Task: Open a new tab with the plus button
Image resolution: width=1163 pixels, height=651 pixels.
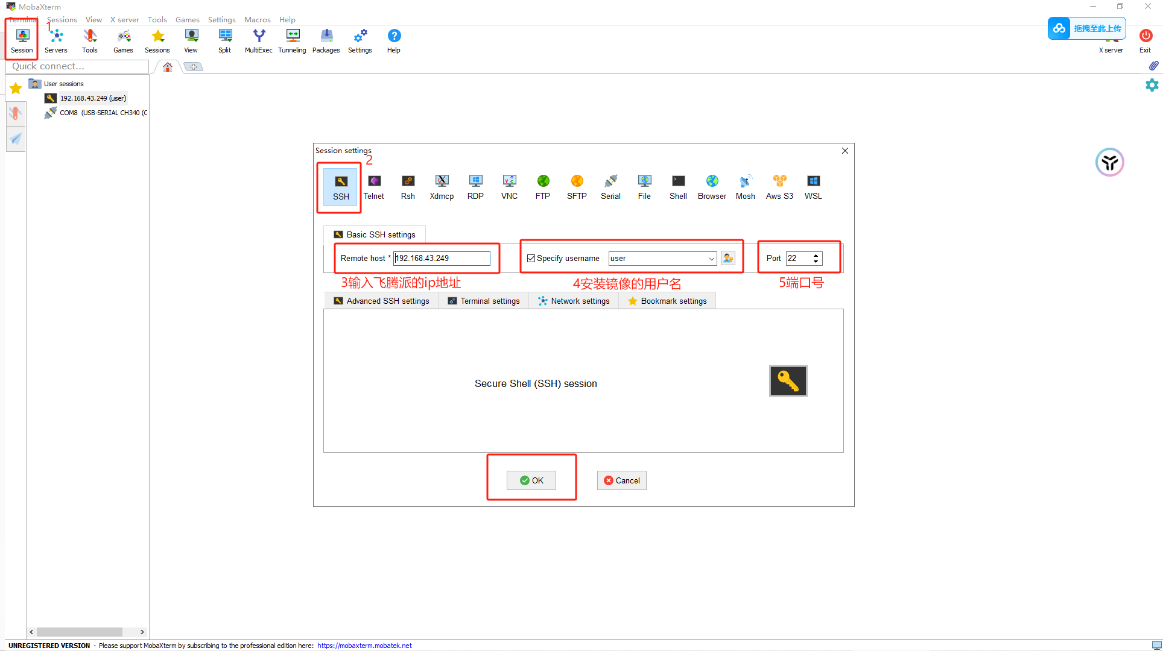Action: pyautogui.click(x=194, y=67)
